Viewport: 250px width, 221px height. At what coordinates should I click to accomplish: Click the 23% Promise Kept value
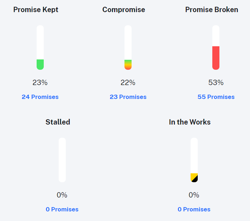(x=40, y=83)
